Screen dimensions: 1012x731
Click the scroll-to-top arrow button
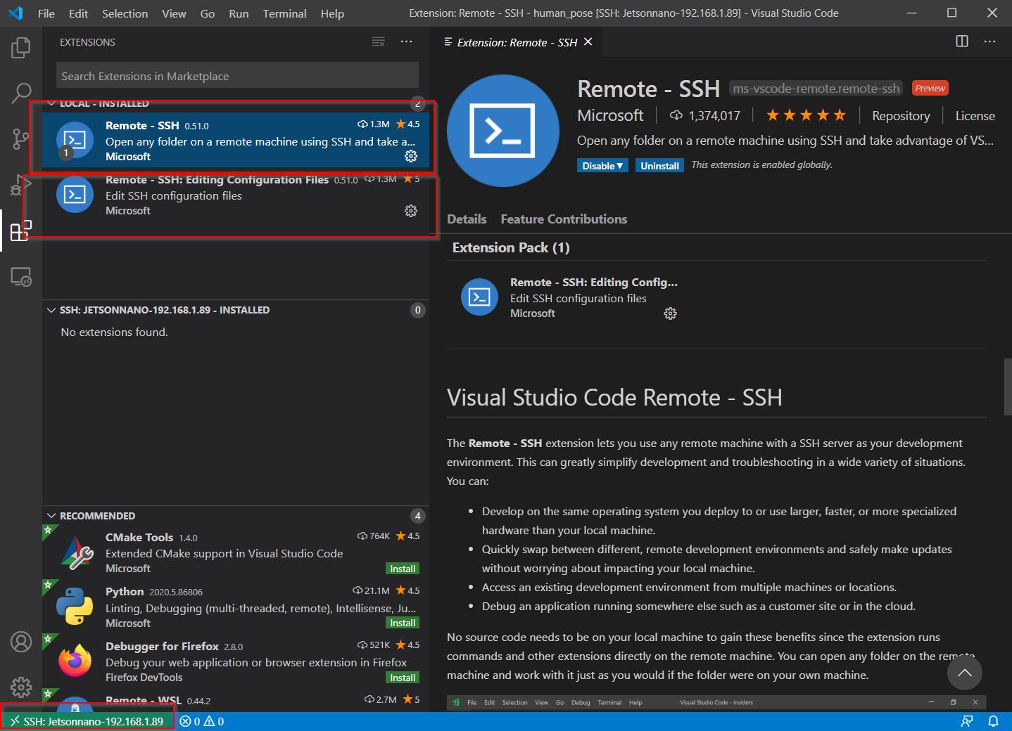(x=964, y=673)
